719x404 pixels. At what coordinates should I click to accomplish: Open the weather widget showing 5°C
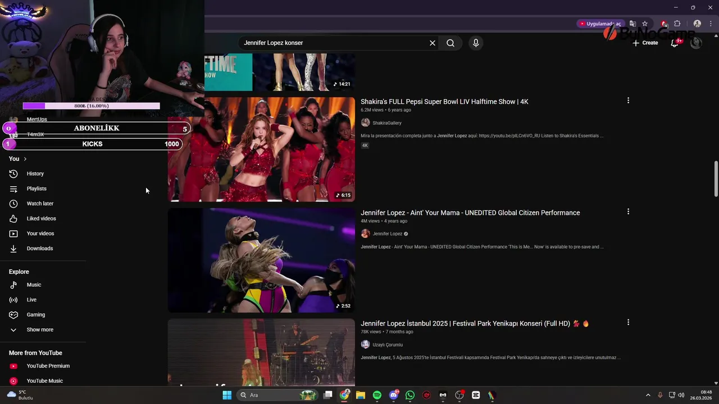coord(19,395)
